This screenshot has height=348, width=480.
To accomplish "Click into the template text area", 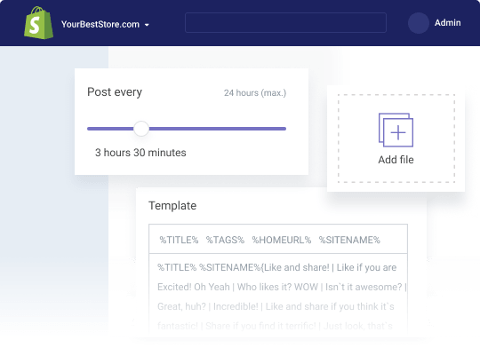I will pyautogui.click(x=278, y=295).
